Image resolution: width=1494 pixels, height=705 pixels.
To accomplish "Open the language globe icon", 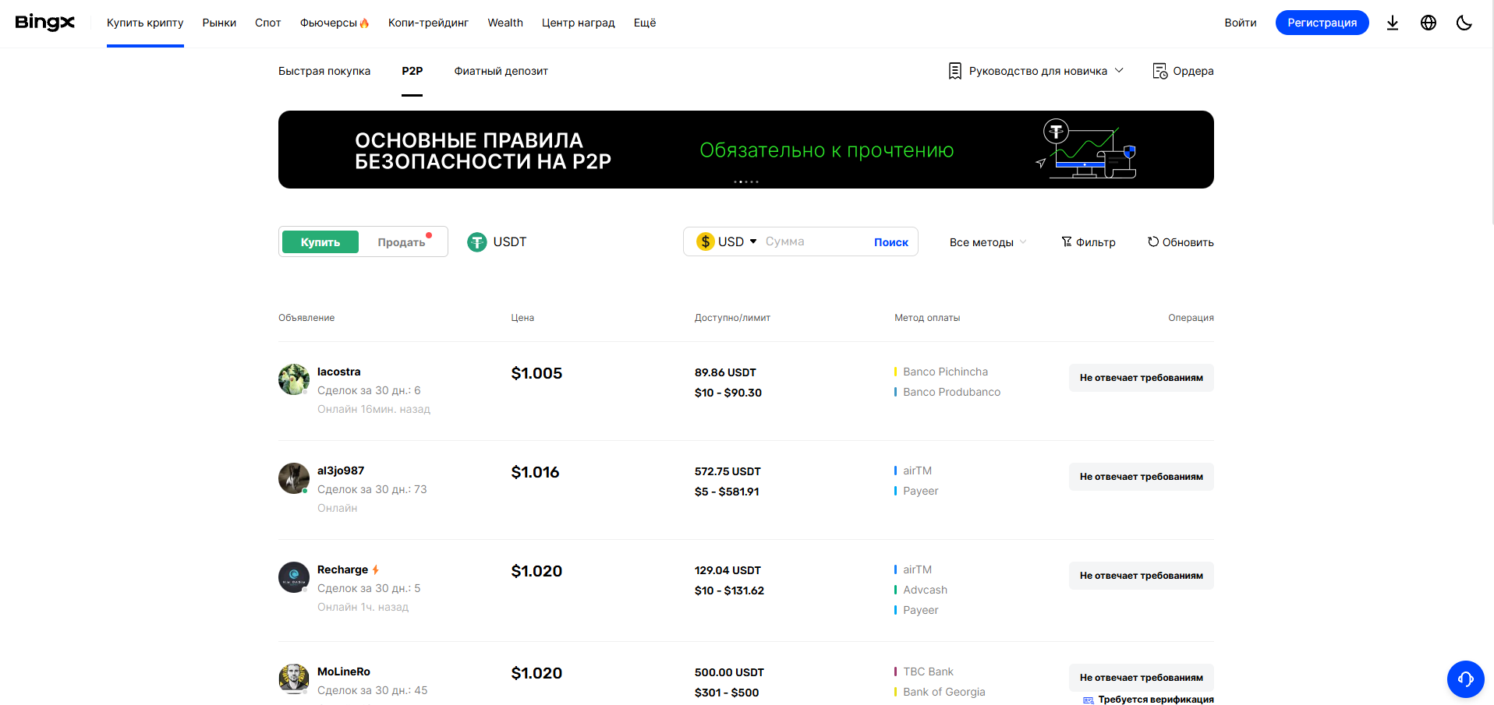I will [x=1429, y=23].
